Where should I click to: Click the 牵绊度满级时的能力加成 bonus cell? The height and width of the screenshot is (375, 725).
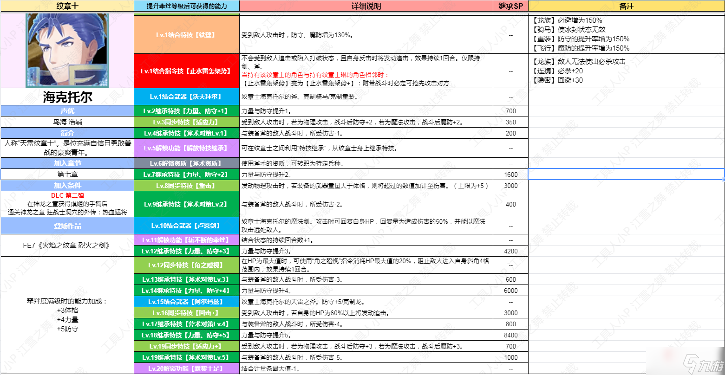coord(67,315)
